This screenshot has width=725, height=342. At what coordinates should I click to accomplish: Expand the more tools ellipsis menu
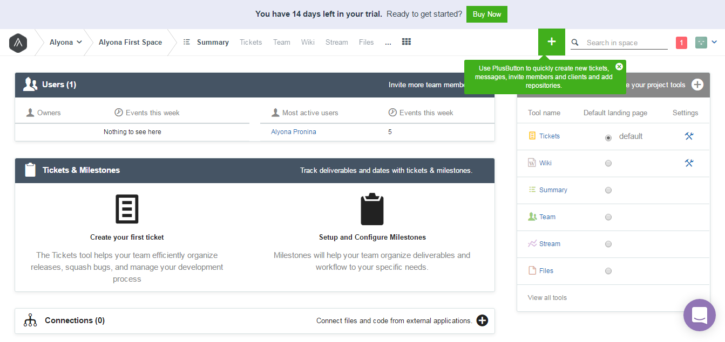tap(388, 43)
